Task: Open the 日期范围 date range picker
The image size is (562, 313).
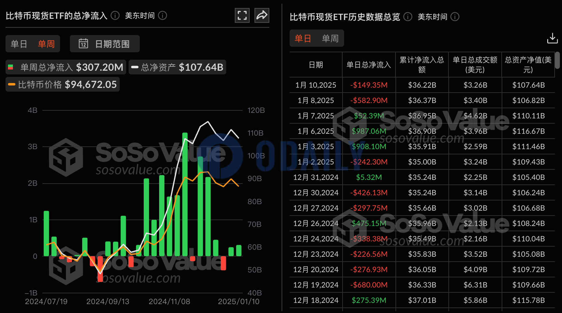Action: pos(105,44)
